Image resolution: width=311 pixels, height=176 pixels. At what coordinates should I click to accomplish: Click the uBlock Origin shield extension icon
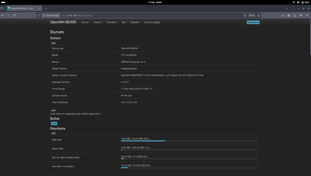(x=301, y=15)
